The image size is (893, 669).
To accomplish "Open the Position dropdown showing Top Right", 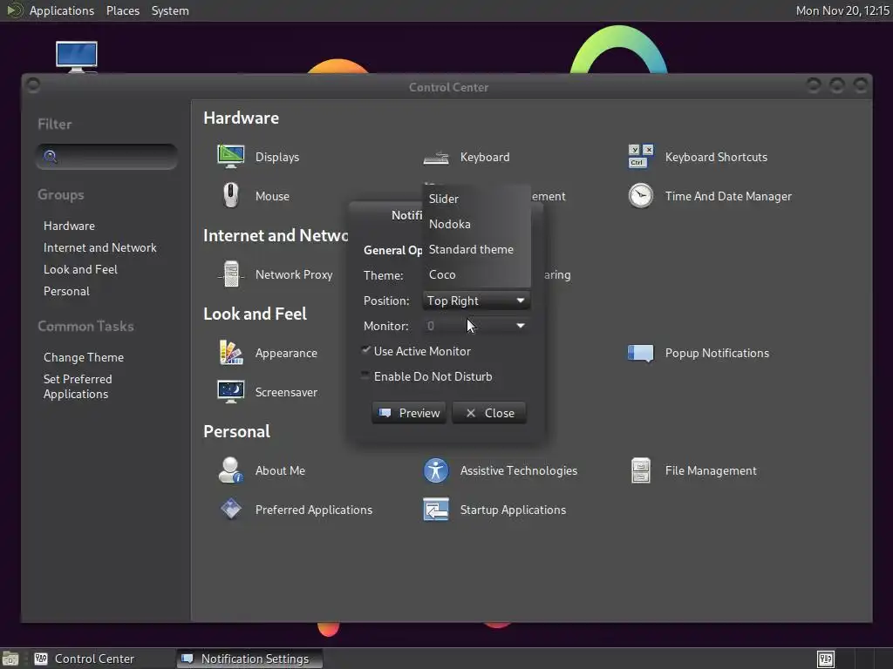I will [476, 301].
